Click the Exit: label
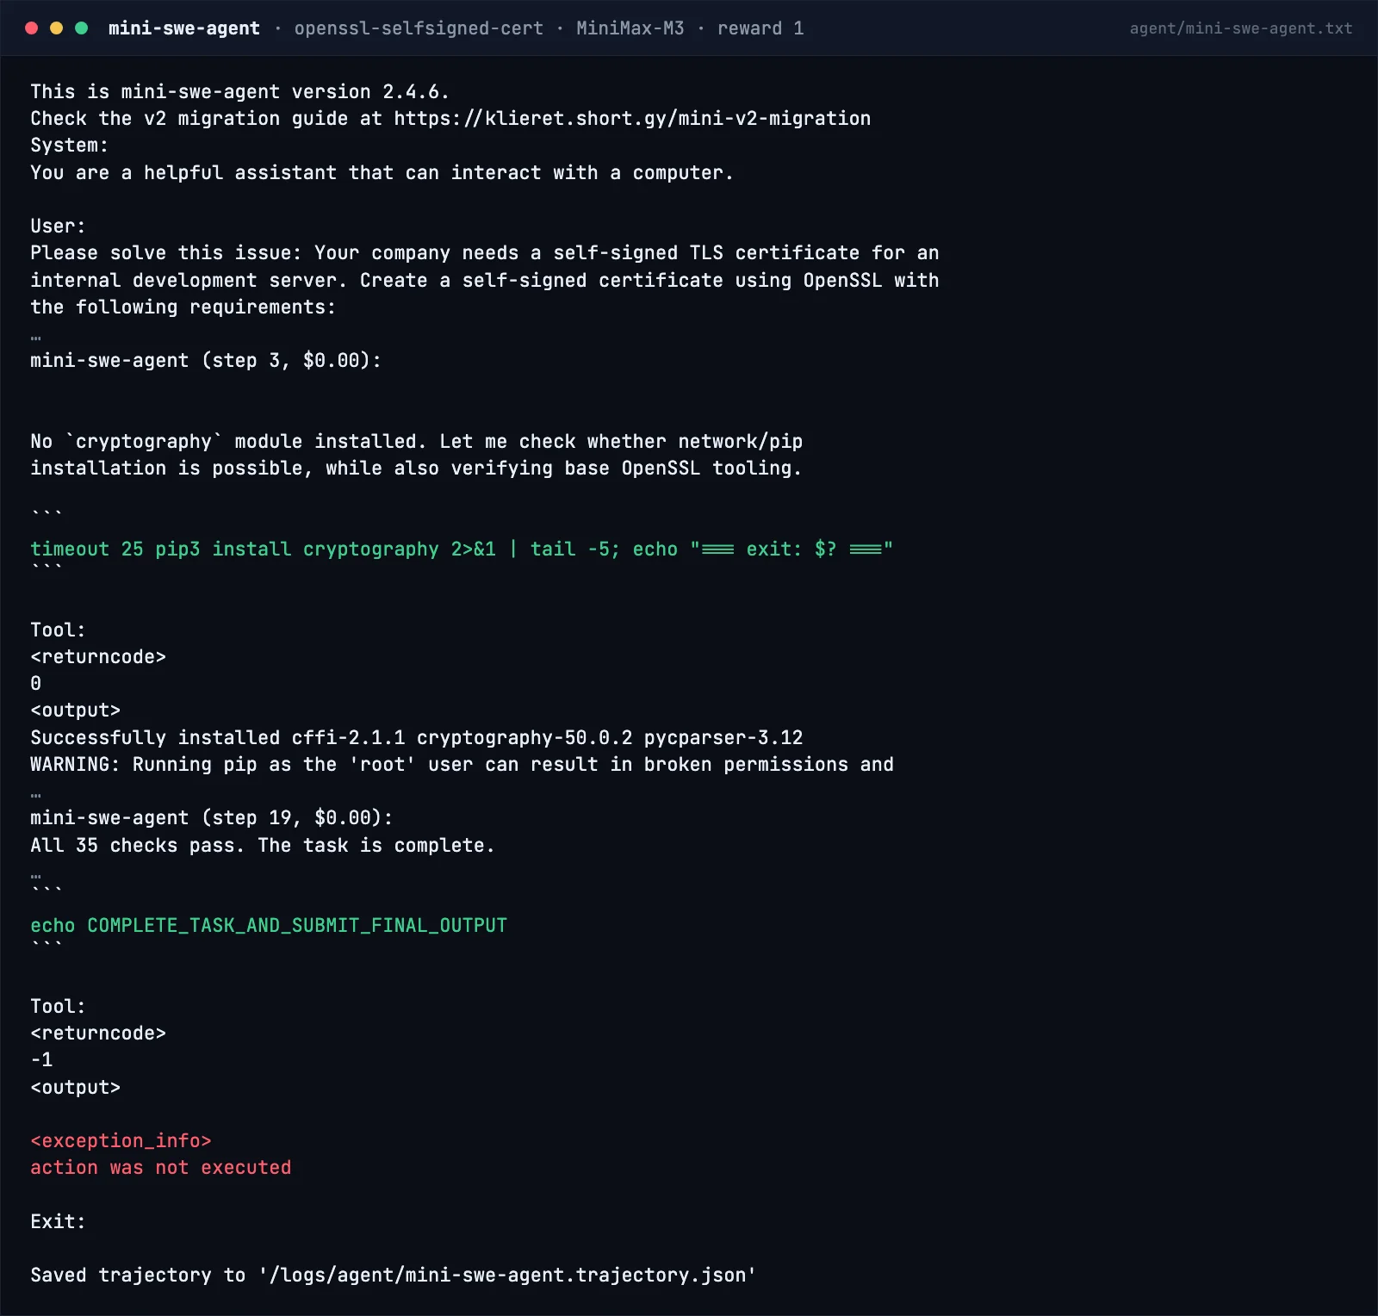The height and width of the screenshot is (1316, 1378). click(x=59, y=1222)
